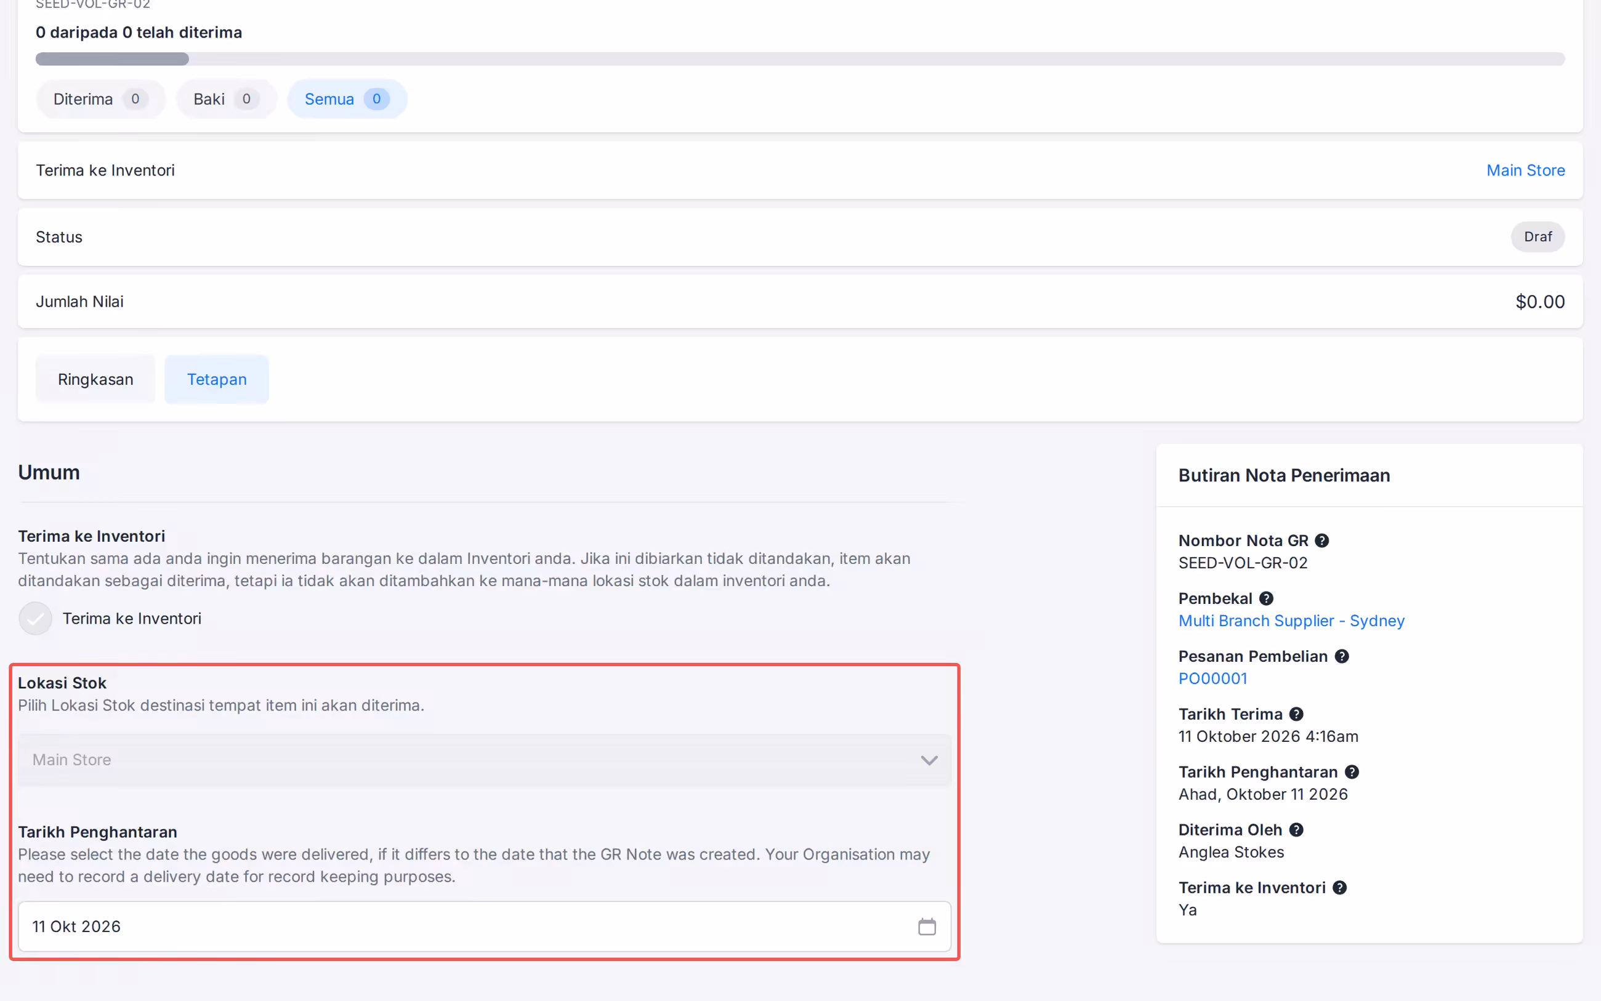The height and width of the screenshot is (1001, 1601).
Task: Open Multi Branch Supplier - Sydney link
Action: 1291,621
